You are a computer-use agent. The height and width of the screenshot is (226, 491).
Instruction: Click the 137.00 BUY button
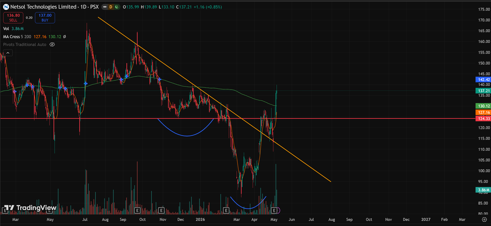pos(45,18)
